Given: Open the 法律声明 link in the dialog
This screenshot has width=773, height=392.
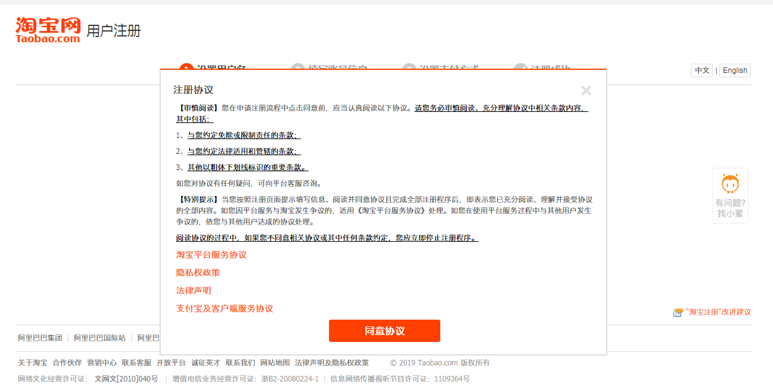Looking at the screenshot, I should coord(194,291).
